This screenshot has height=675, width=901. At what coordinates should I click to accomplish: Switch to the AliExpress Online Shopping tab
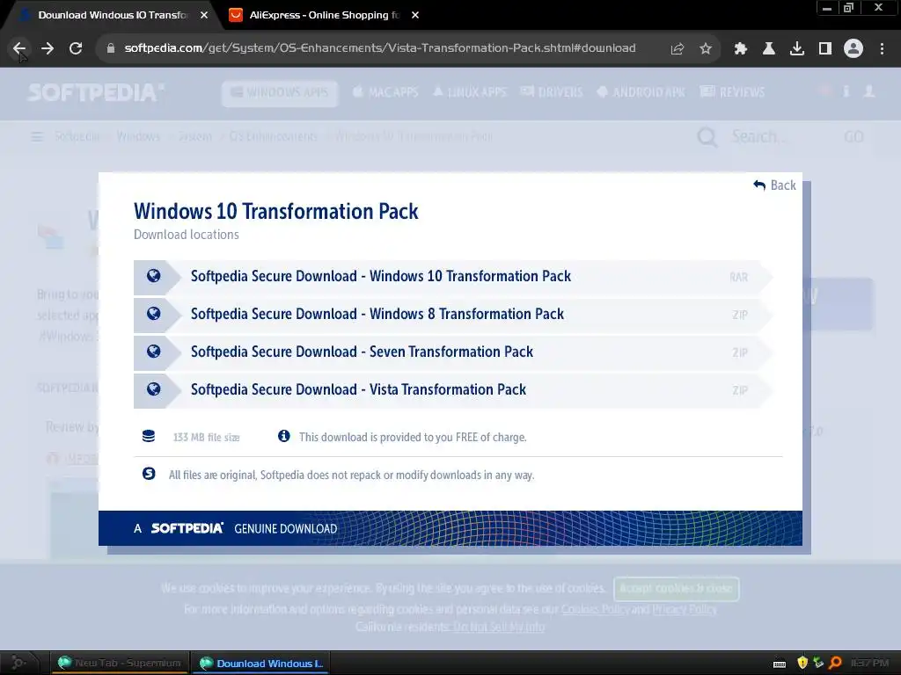(x=324, y=15)
